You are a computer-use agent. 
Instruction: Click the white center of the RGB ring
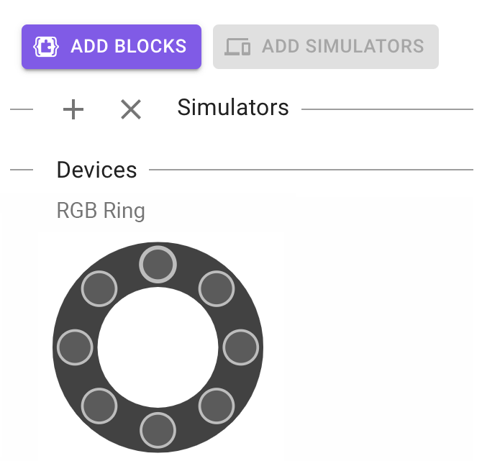pos(158,347)
